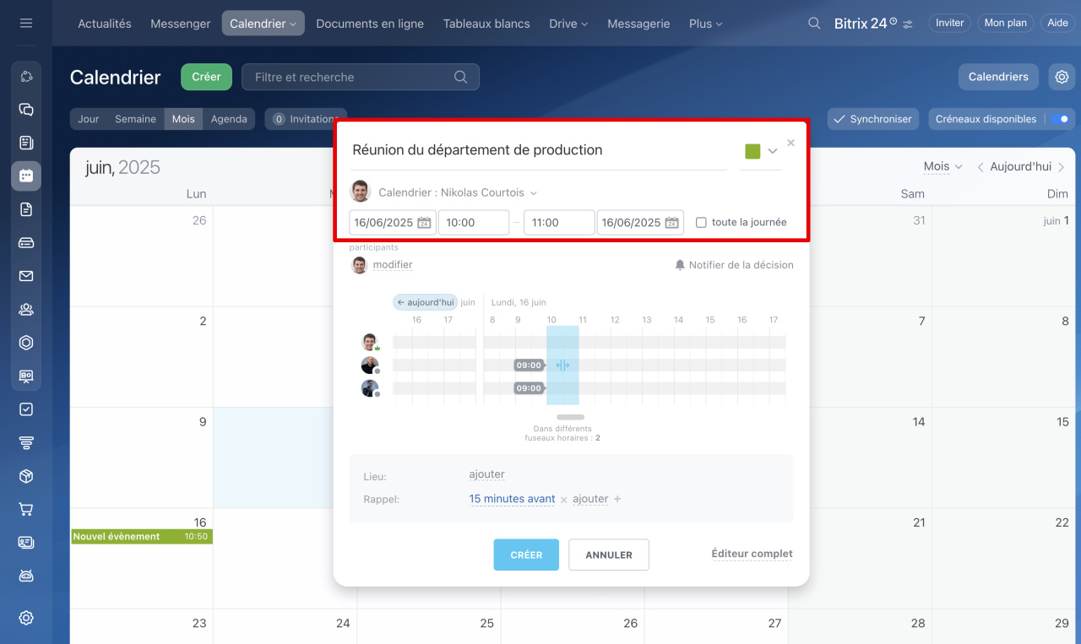Open the funnel CRM sidebar icon

[x=26, y=443]
